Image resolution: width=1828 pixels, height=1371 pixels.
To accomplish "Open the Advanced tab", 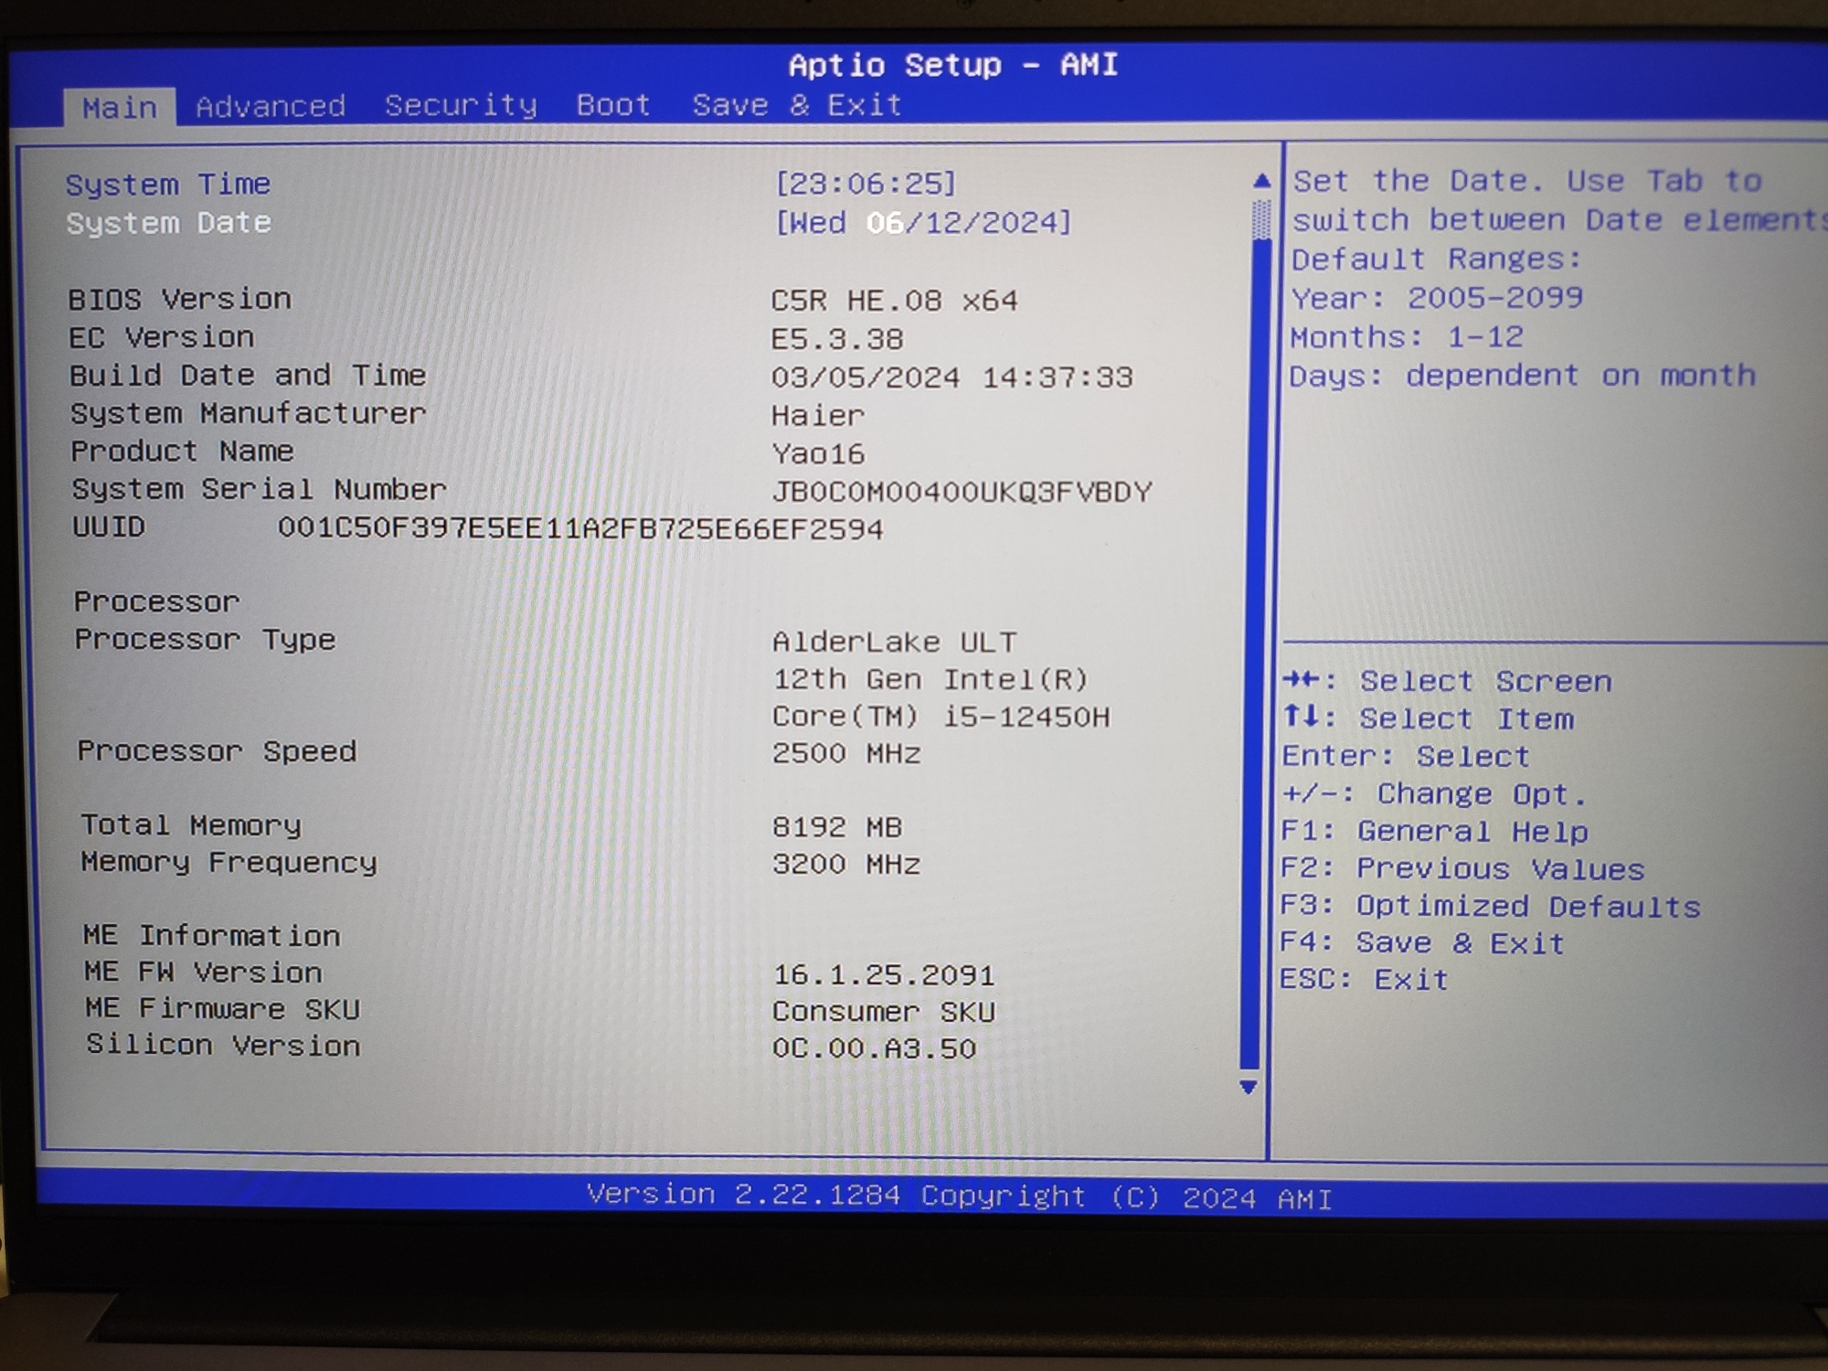I will point(271,107).
